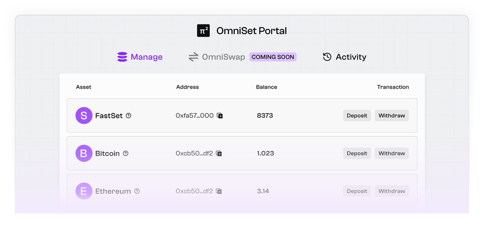Click the Bitcoin purple B asset icon
This screenshot has height=226, width=484.
tap(84, 153)
